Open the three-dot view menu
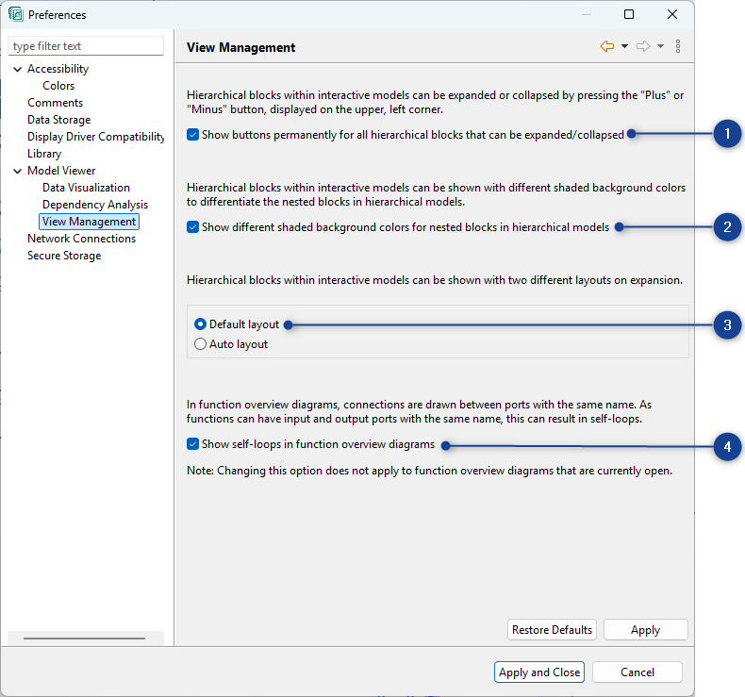745x697 pixels. 678,46
